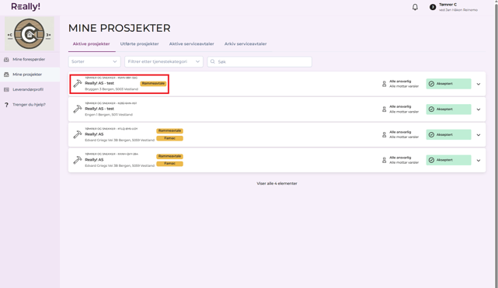Image resolution: width=498 pixels, height=288 pixels.
Task: Click the Really! logo in header
Action: 26,6
